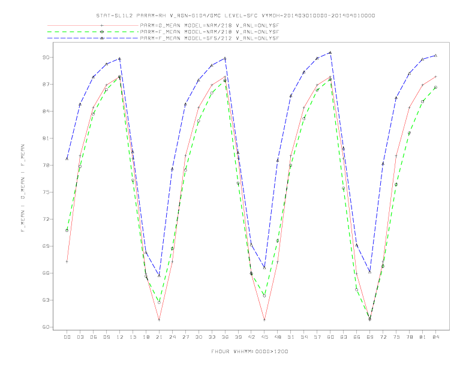Click the blue triangle data point at hour 21
Screen dimensions: 475x367
coord(159,276)
